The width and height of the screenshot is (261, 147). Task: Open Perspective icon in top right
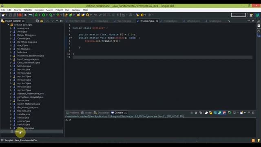(x=251, y=15)
